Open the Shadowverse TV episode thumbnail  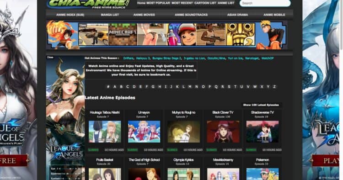263,132
